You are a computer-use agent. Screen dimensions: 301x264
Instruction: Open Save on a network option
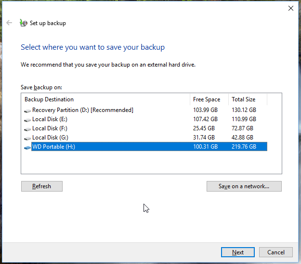pos(244,186)
